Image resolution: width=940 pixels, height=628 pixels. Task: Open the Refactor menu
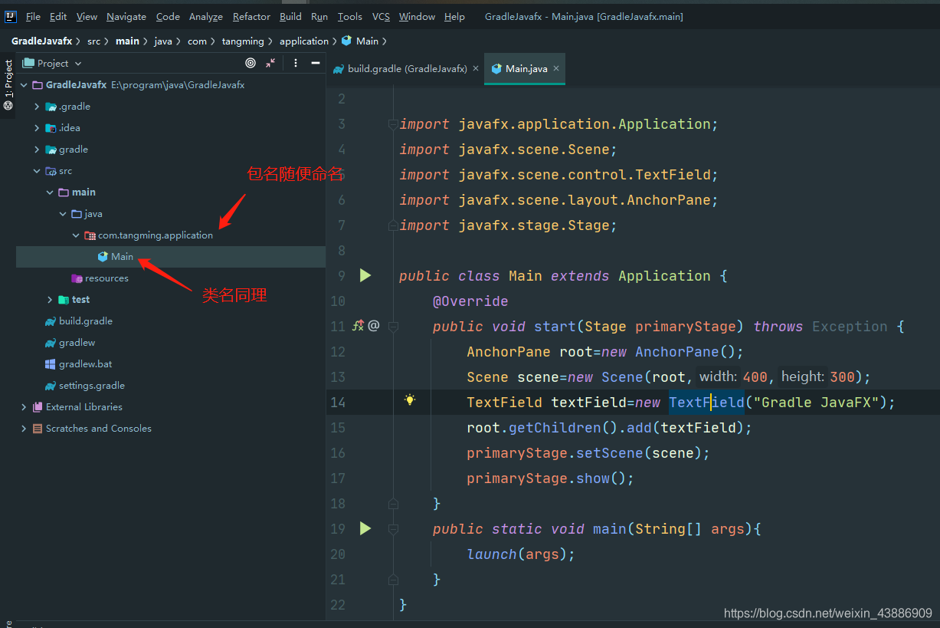(x=251, y=16)
